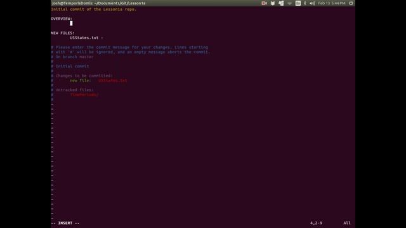The image size is (406, 228).
Task: Click the '# Please enter the commit message' comment
Action: [129, 47]
